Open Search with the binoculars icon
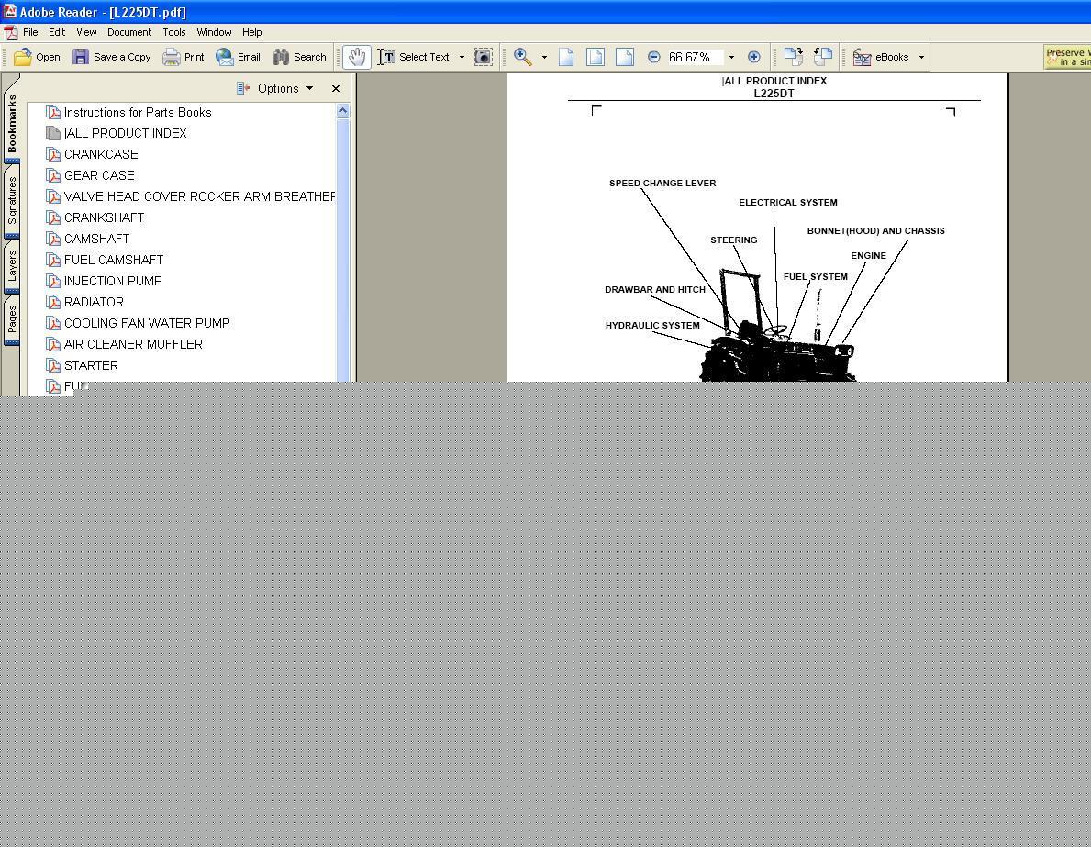Screen dimensions: 1091x847 (x=281, y=57)
